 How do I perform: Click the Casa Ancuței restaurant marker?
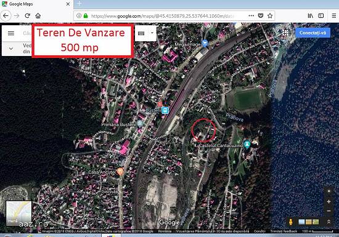120,172
